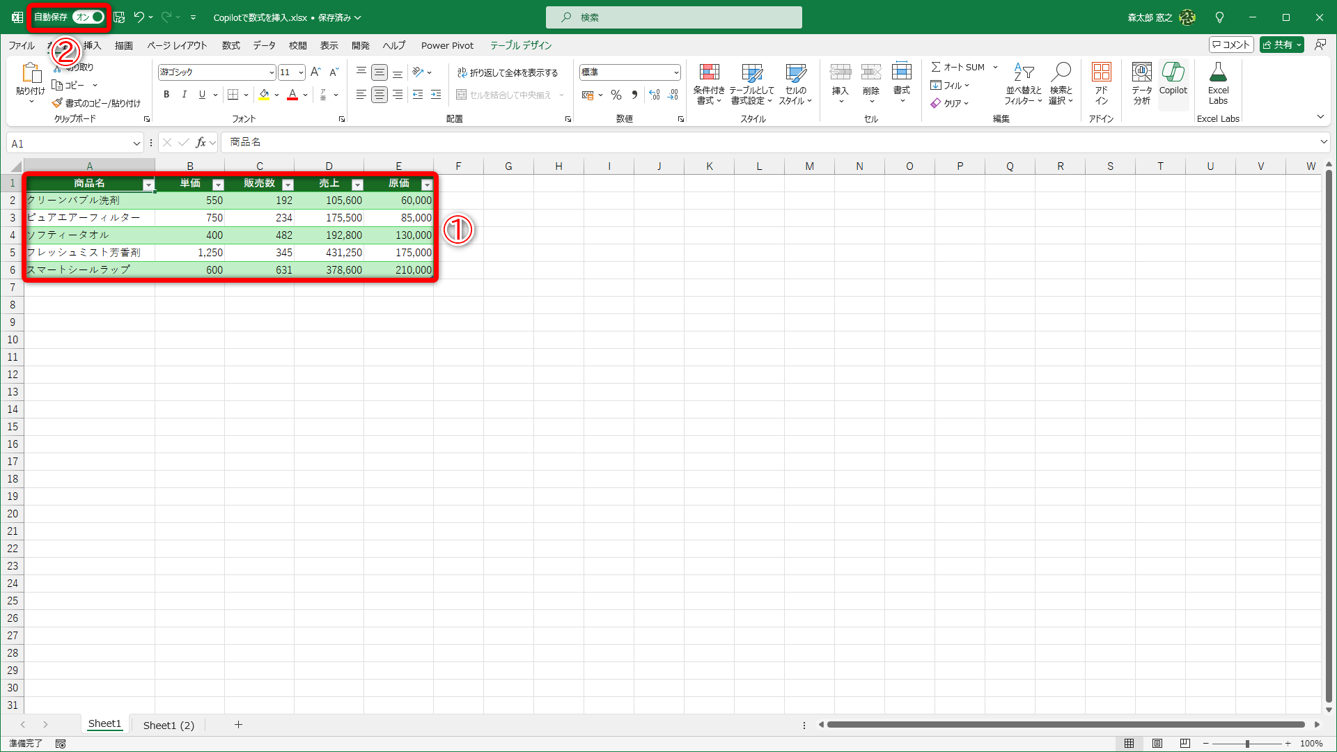
Task: Open the 商品名 column filter dropdown
Action: coord(148,185)
